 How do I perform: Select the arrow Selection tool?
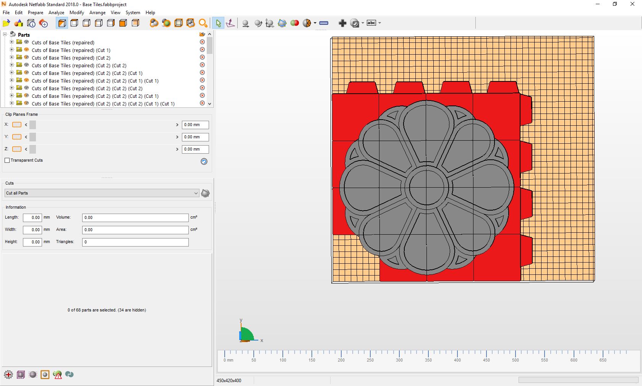[x=218, y=23]
